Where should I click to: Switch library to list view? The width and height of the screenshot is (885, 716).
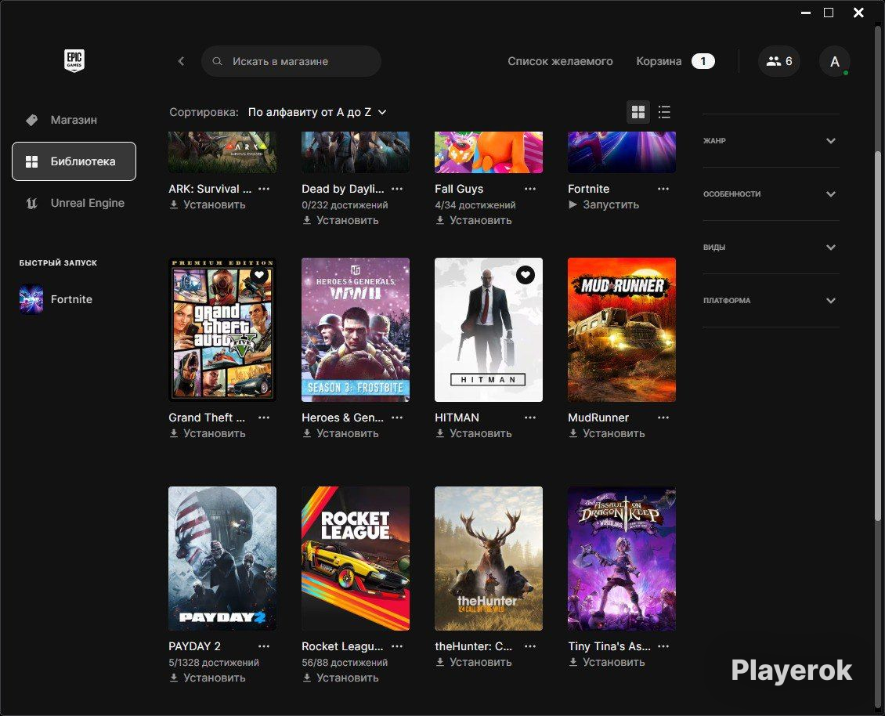pos(664,112)
